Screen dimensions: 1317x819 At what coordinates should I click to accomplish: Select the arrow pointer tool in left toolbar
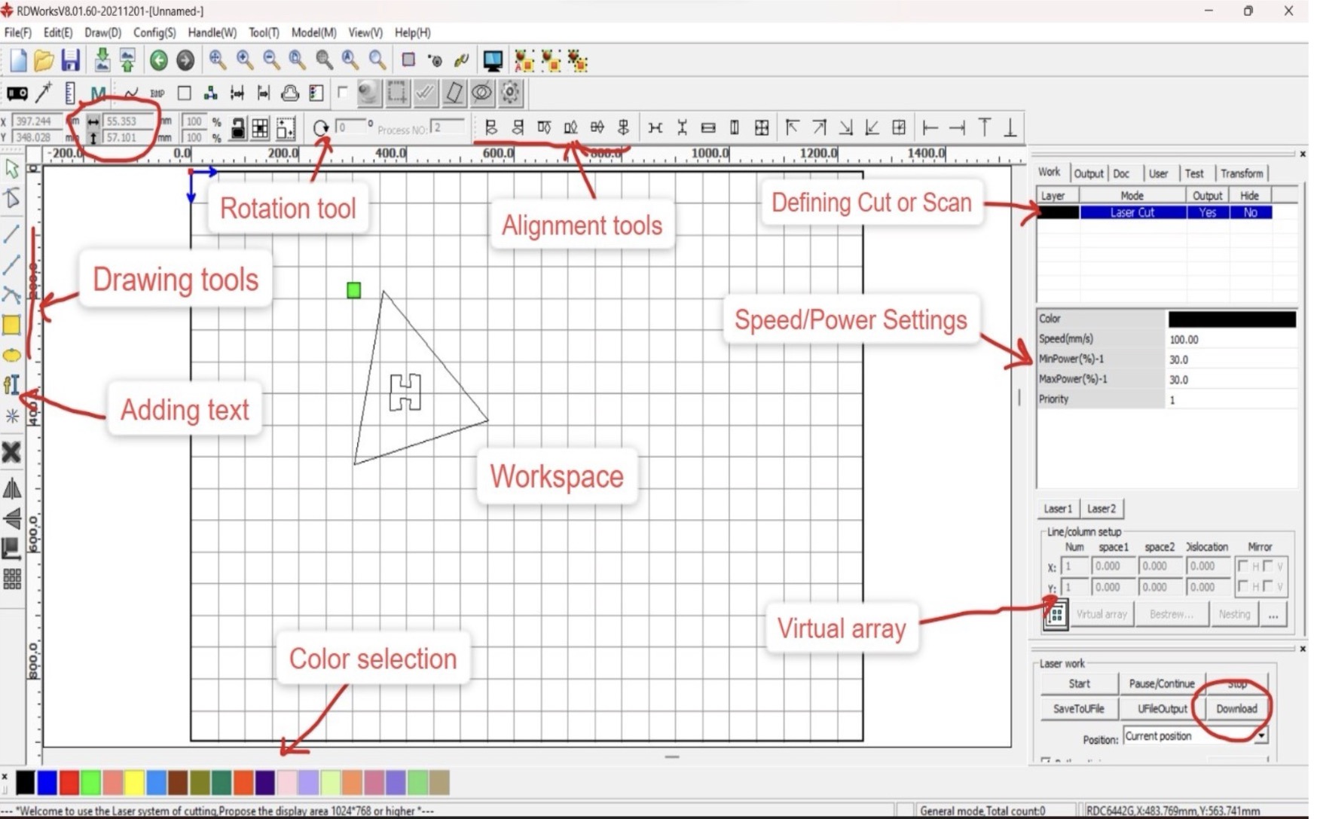[11, 169]
